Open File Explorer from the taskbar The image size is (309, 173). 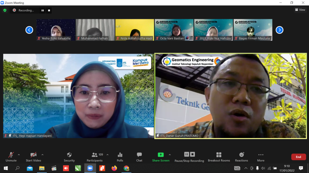click(x=42, y=168)
